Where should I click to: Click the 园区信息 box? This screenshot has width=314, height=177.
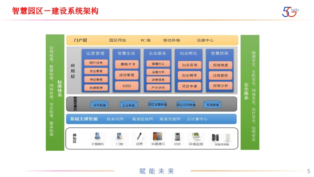coord(96,63)
